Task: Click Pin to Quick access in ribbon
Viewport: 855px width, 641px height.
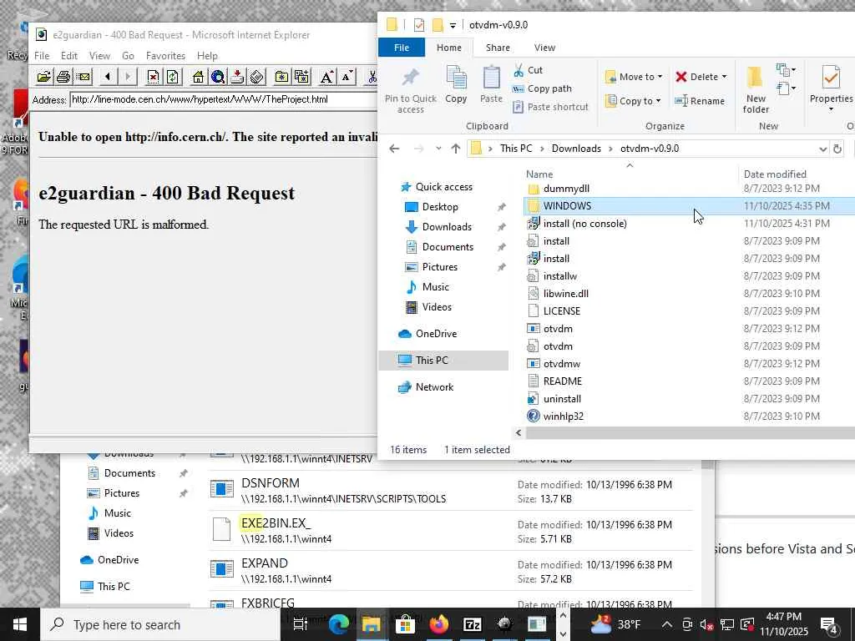Action: pyautogui.click(x=410, y=90)
